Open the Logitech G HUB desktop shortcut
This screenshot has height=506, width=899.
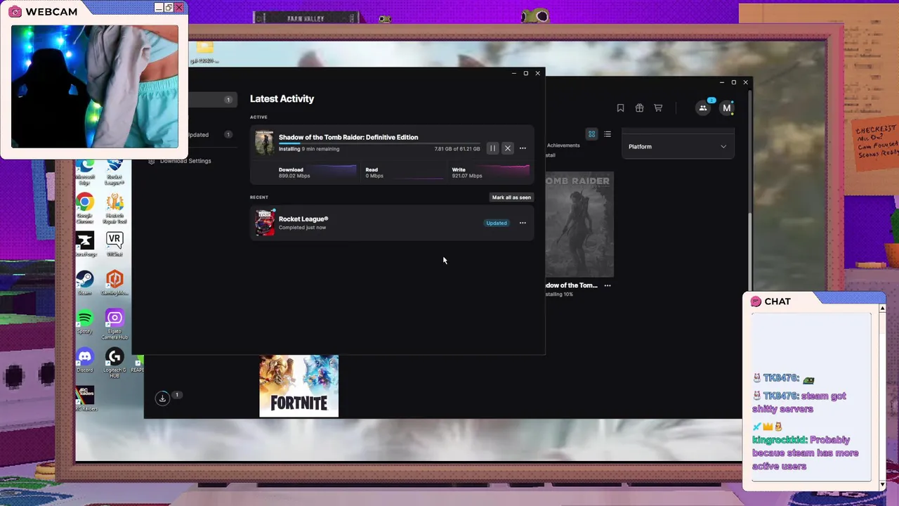(114, 361)
